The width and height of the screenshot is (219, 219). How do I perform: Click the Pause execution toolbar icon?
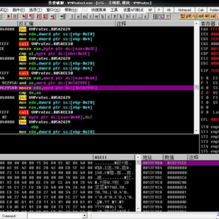15,16
